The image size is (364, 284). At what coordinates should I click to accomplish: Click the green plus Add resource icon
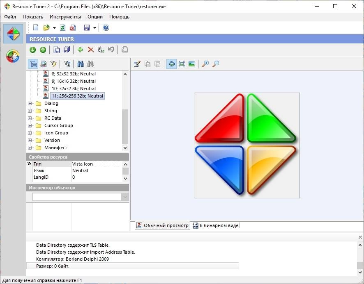click(81, 50)
